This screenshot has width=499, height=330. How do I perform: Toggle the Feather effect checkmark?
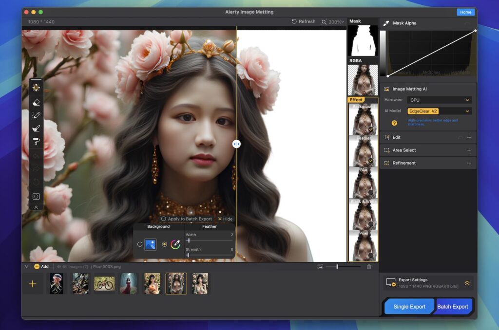coord(371,161)
